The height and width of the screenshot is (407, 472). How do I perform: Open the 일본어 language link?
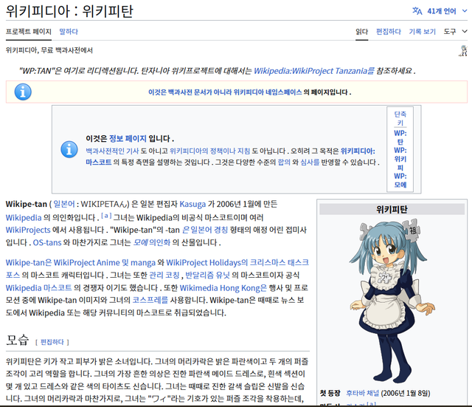tap(64, 204)
